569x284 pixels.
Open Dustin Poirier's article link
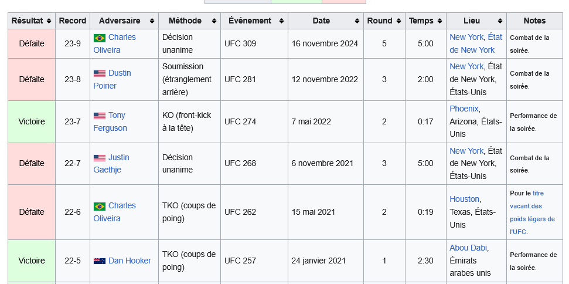point(120,73)
